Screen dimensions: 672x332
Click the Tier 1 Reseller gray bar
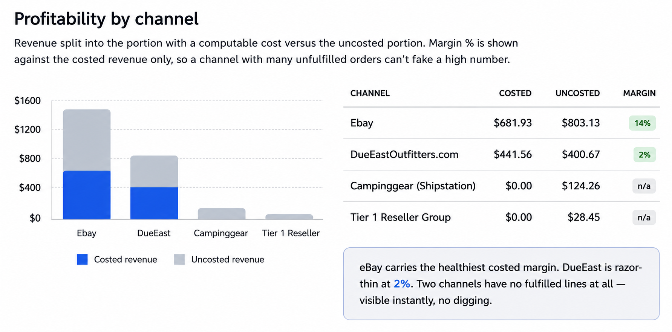(x=289, y=217)
